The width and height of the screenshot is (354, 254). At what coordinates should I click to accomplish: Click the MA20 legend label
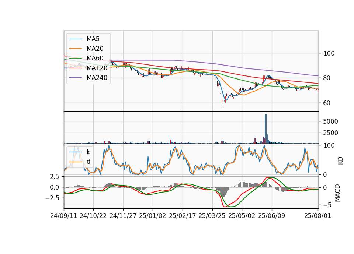(95, 49)
